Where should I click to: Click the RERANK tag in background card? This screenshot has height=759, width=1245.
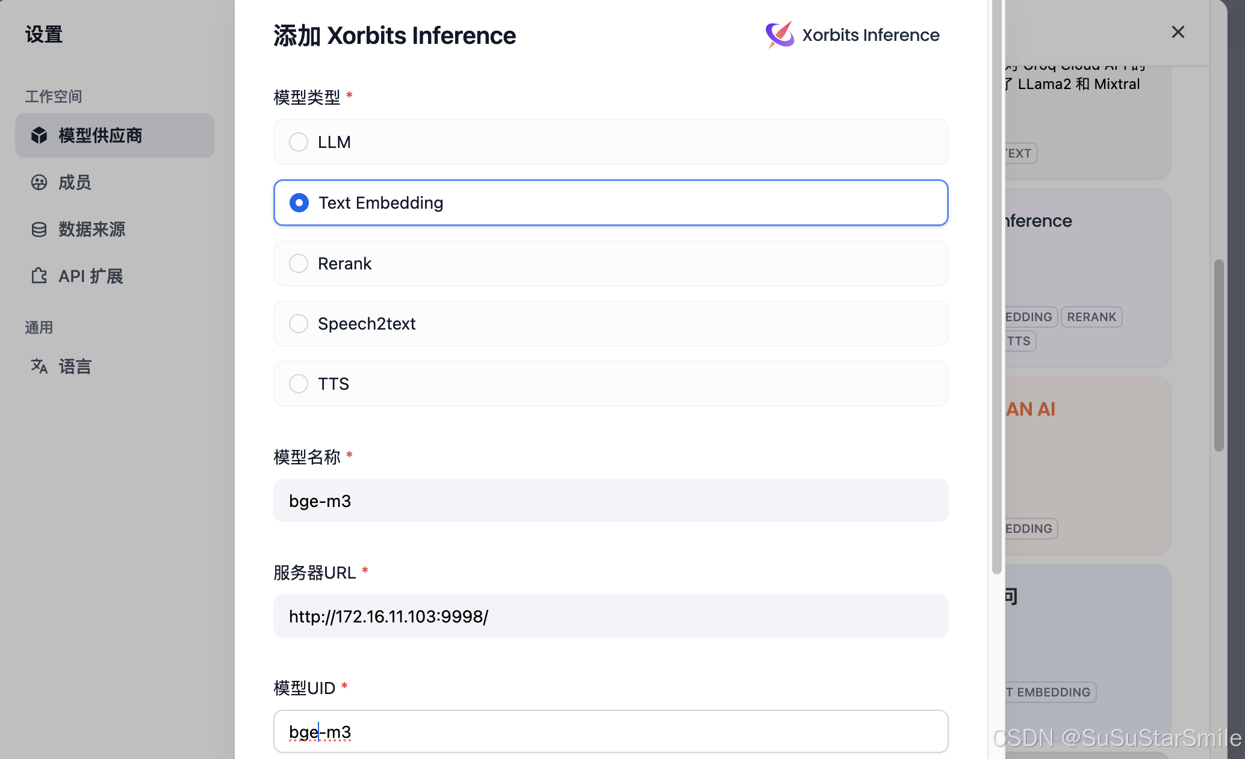(x=1091, y=317)
